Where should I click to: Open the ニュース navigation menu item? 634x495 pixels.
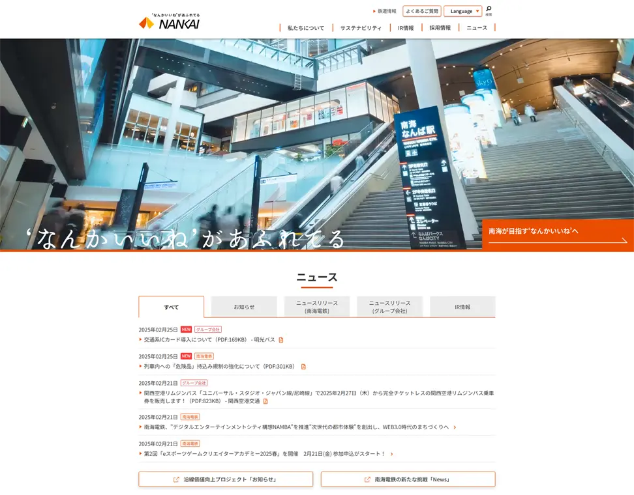click(477, 28)
